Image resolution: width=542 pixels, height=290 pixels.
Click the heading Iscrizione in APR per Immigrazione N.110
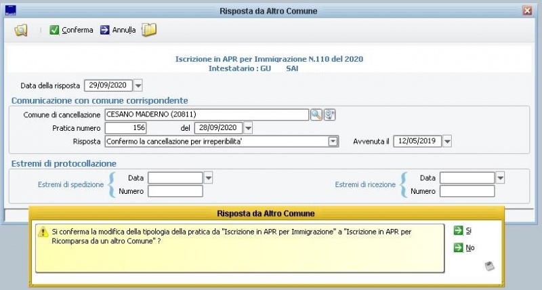[x=269, y=59]
